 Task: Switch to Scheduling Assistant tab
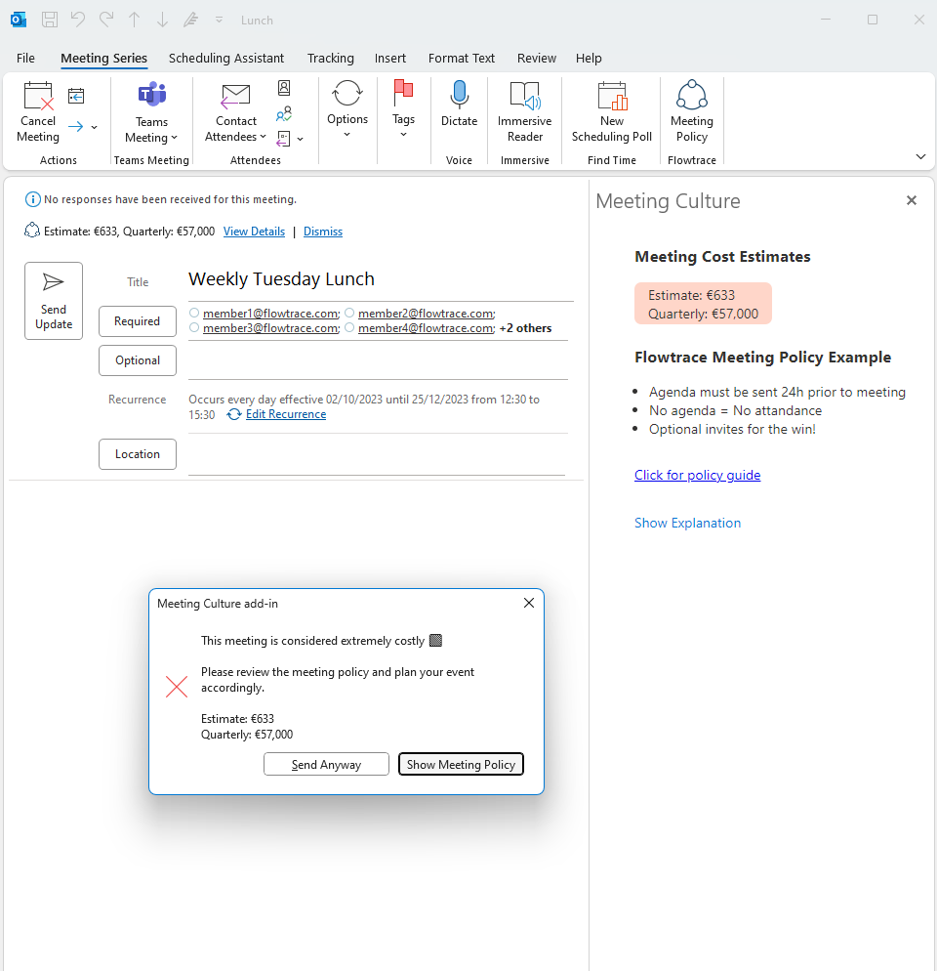(226, 59)
